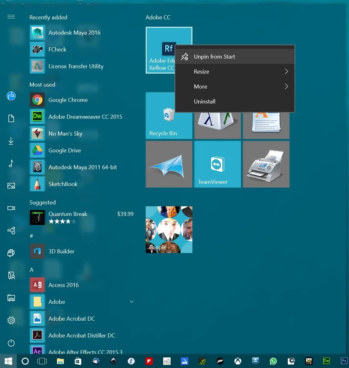
Task: Open the TeamViewer tile
Action: [217, 164]
